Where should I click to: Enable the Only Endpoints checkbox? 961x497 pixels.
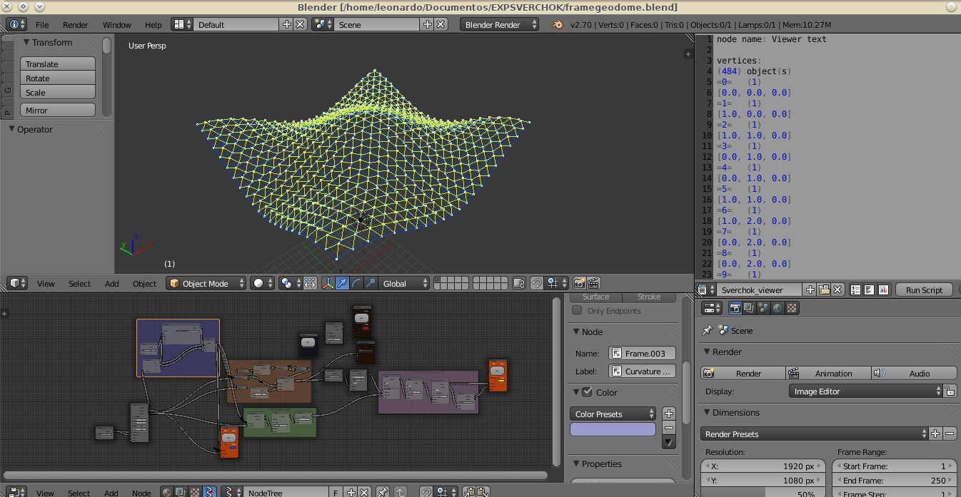pyautogui.click(x=578, y=311)
